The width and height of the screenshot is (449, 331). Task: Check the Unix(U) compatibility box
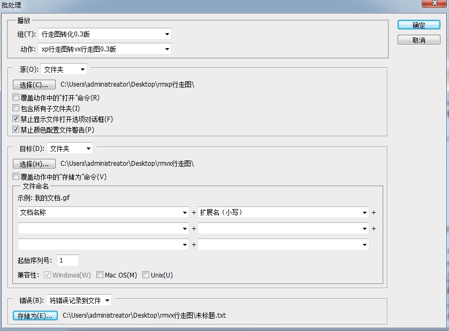146,275
